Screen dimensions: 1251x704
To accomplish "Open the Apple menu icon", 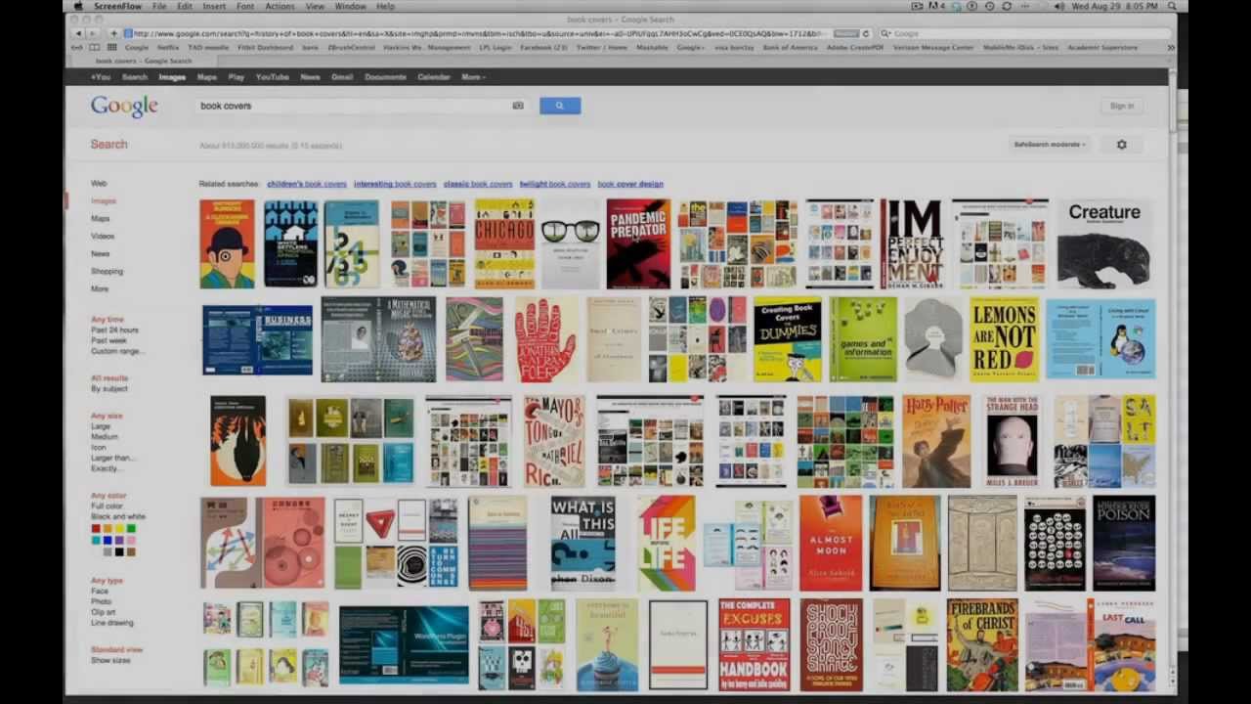I will click(x=79, y=6).
